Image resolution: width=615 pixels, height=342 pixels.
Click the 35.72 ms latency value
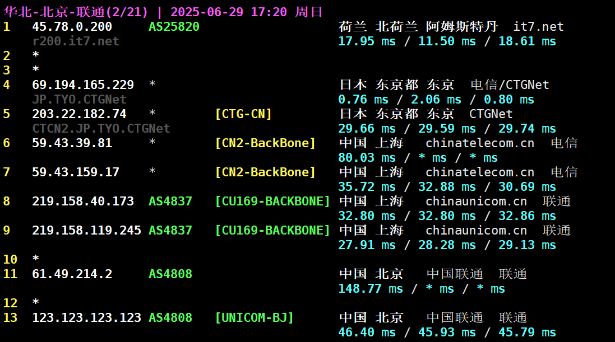click(x=367, y=186)
